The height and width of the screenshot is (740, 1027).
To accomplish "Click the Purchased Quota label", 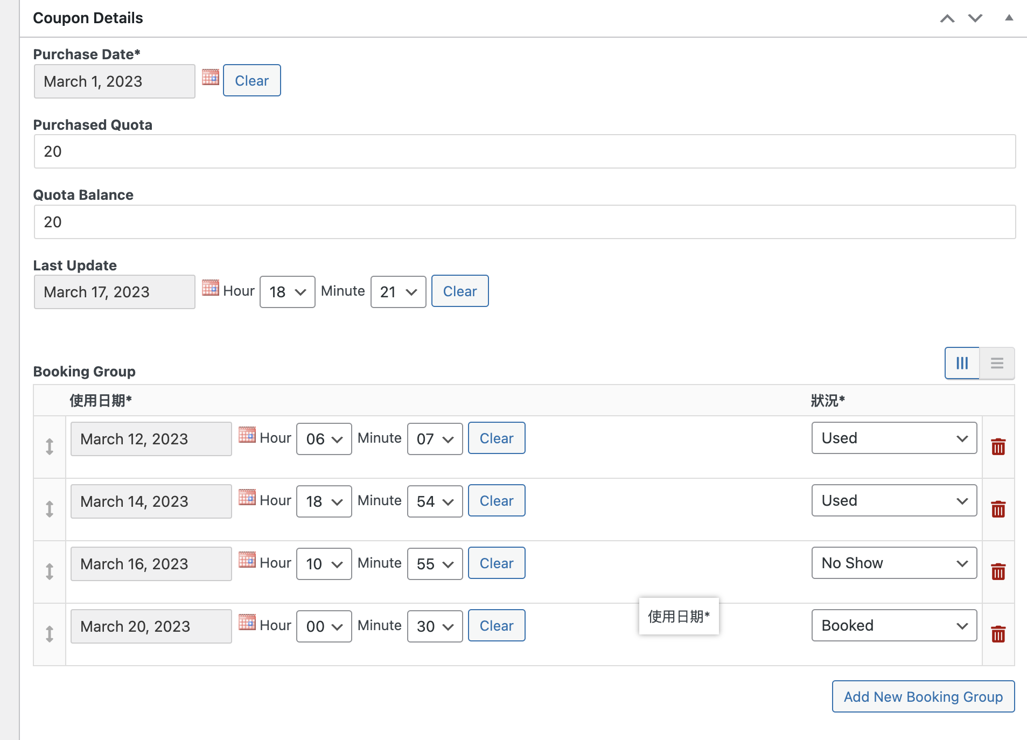I will [x=93, y=125].
